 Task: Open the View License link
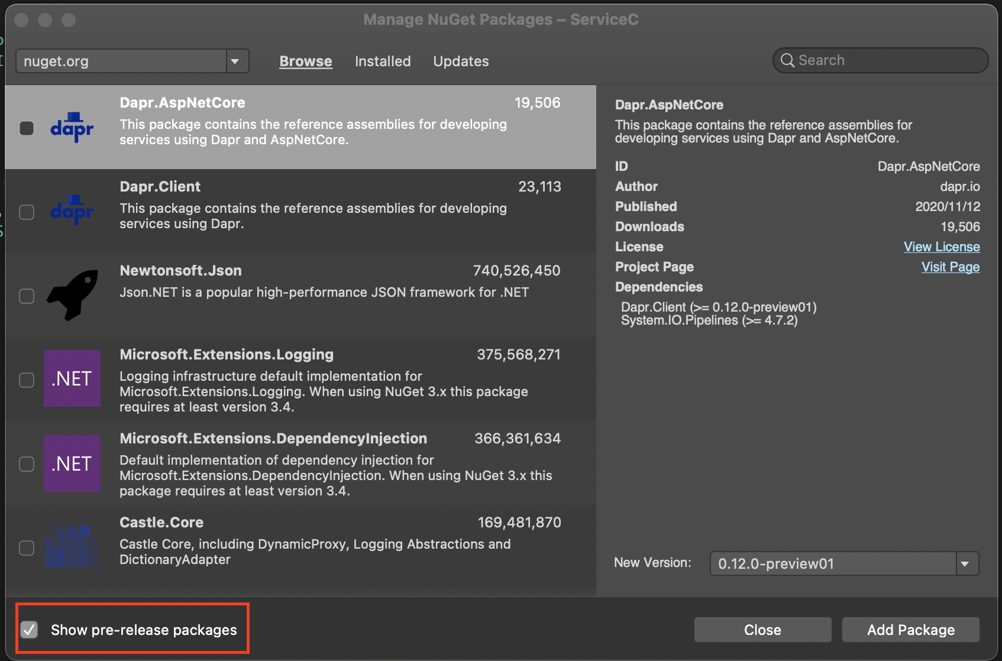click(942, 247)
